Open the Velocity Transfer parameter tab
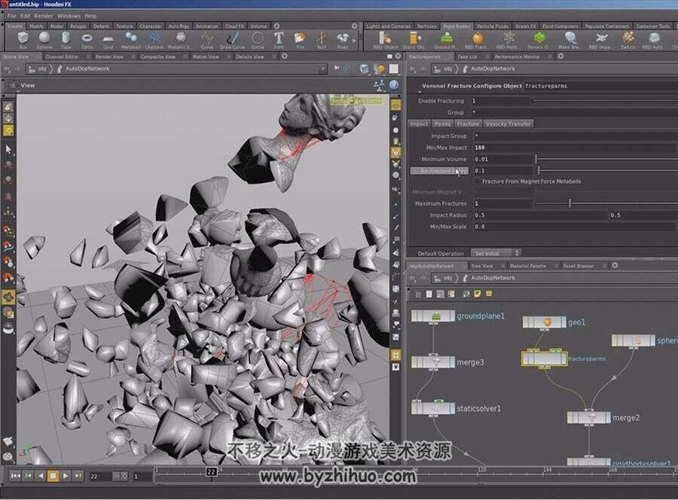Viewport: 678px width, 500px height. tap(508, 123)
